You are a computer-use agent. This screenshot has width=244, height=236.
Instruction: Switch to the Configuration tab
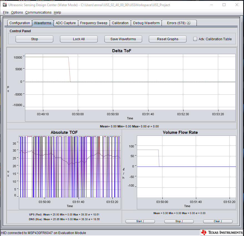(x=19, y=23)
